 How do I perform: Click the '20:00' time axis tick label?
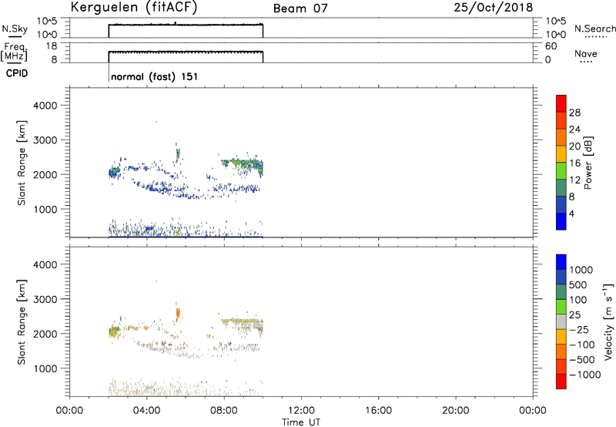tap(455, 411)
